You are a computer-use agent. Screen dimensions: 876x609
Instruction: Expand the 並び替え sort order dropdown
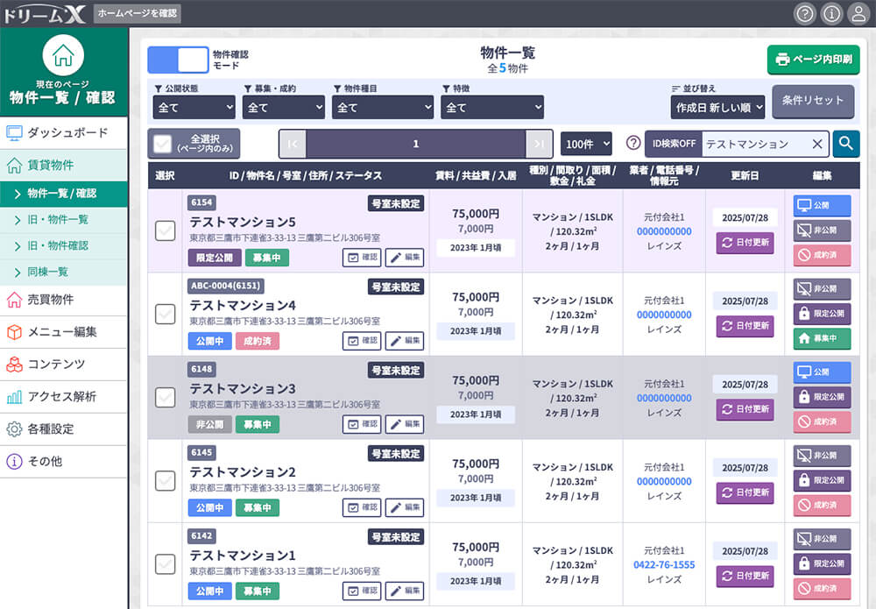coord(718,107)
